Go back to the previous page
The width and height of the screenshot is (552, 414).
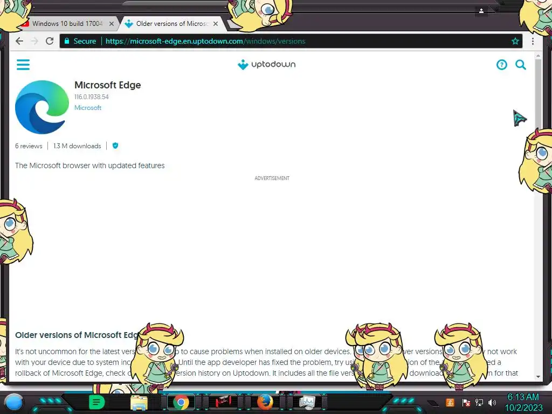[x=19, y=41]
